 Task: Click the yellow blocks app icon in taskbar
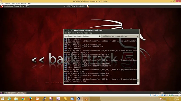65,99
